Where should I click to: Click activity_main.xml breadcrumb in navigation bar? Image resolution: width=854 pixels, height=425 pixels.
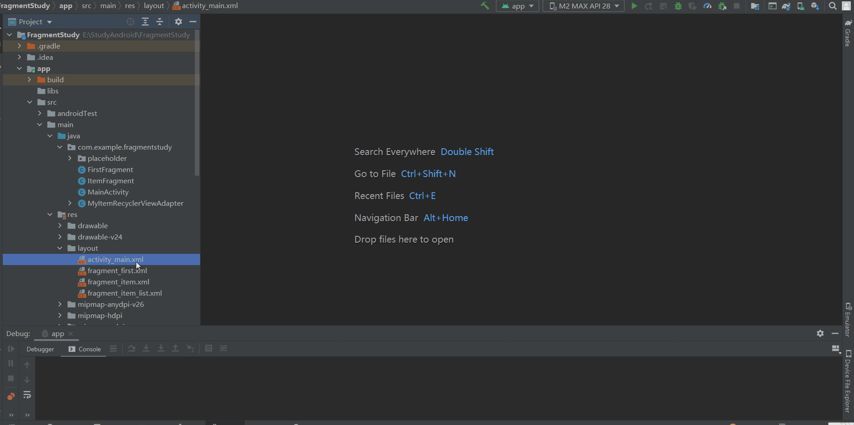[206, 6]
